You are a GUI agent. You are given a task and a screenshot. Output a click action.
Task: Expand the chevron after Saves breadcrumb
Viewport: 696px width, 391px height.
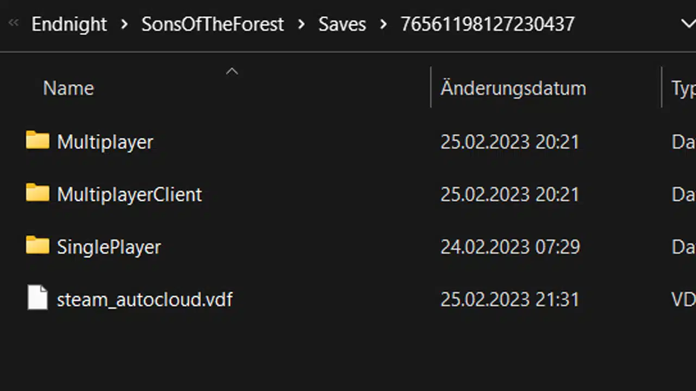384,24
